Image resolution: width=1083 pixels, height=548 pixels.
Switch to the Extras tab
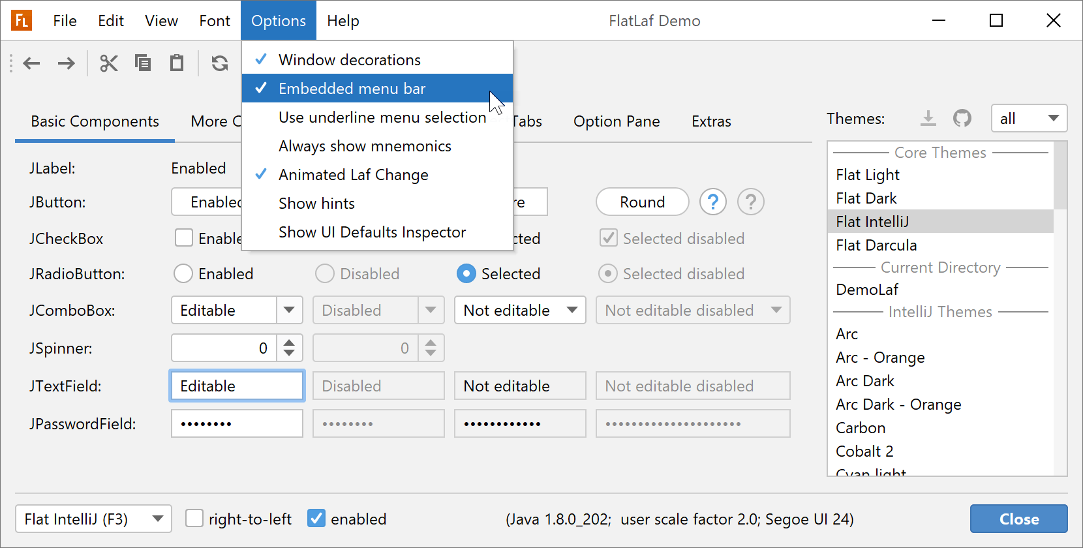[x=711, y=121]
